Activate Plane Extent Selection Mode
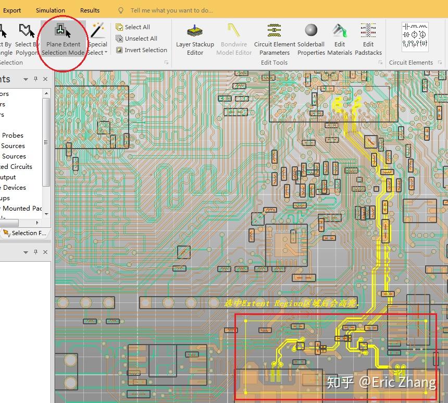This screenshot has width=448, height=403. coord(63,39)
